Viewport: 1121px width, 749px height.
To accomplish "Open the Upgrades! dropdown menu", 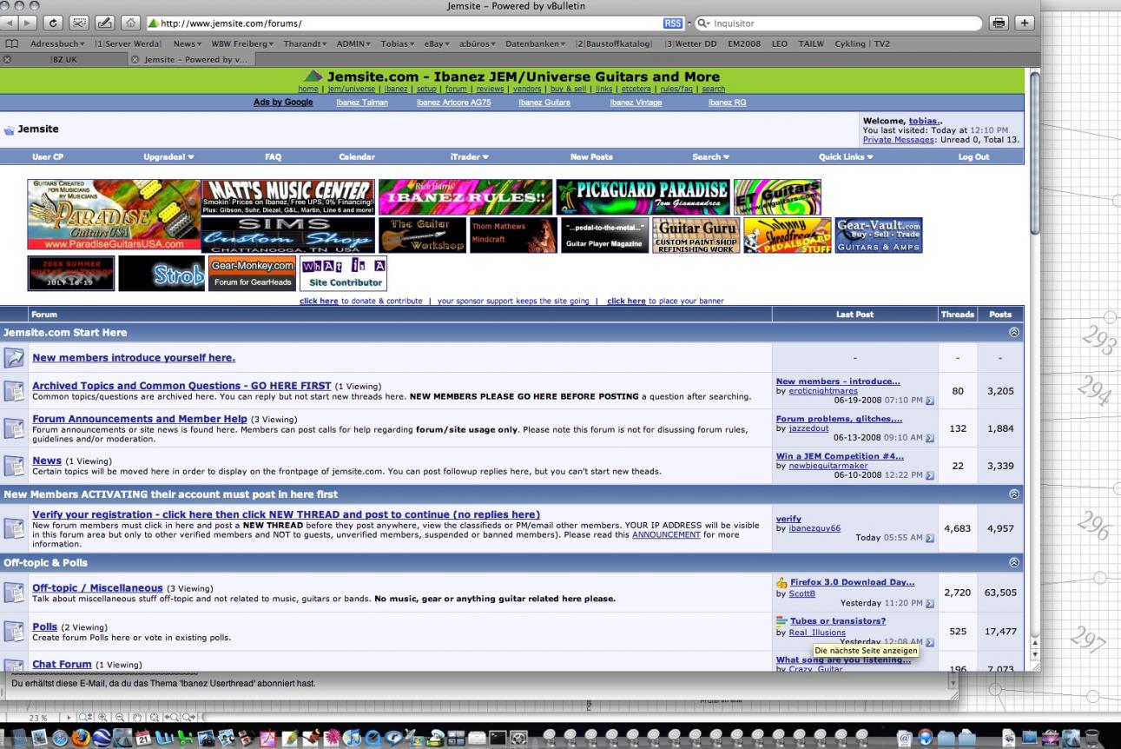I will [x=168, y=157].
